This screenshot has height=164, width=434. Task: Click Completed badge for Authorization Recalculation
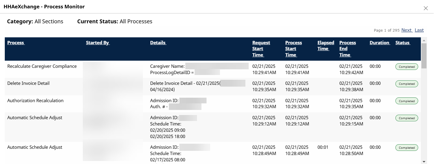407,101
